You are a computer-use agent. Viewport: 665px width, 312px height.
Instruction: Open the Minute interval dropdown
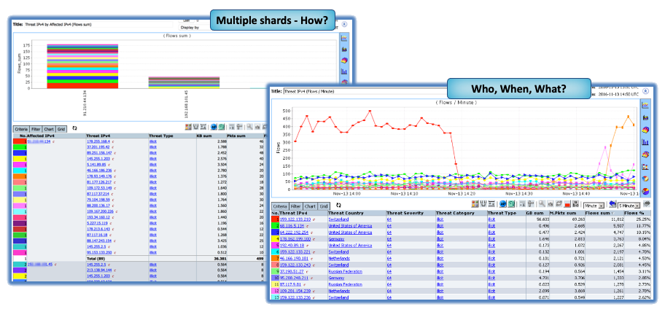pos(594,205)
